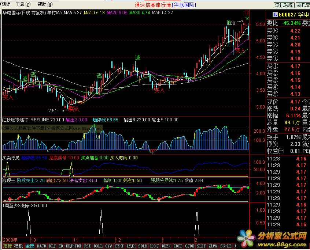Viewport: 310px width, 250px height.
Task: Click the MA60:4.32 label
Action: coord(162,13)
